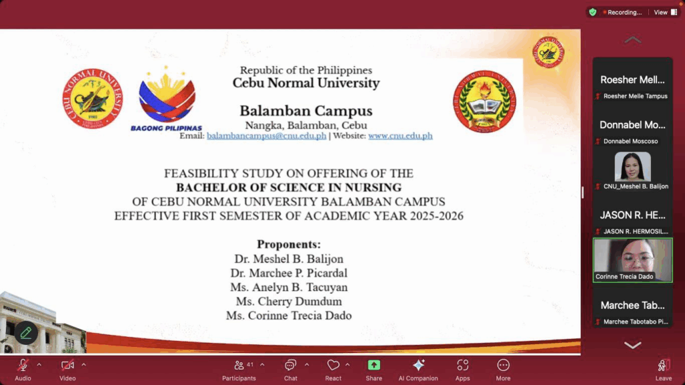This screenshot has width=685, height=385.
Task: Select CNU_Meshel B. Balijon video tile
Action: pos(633,170)
